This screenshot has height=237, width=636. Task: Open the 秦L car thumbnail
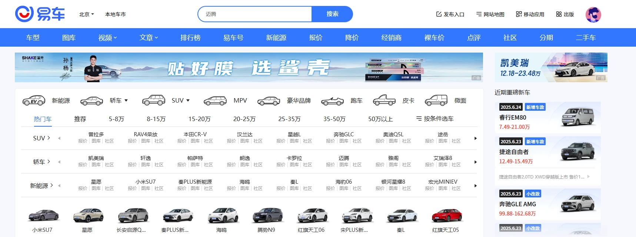[402, 215]
